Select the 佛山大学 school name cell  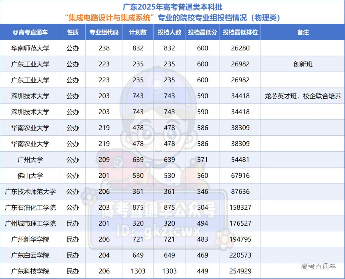pos(30,176)
